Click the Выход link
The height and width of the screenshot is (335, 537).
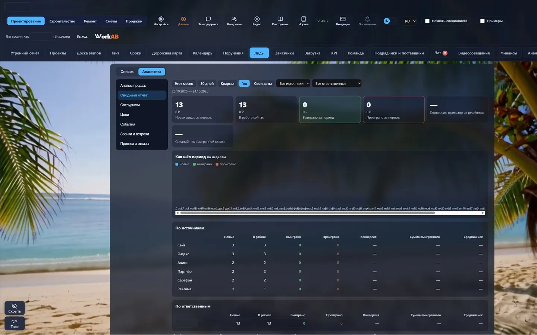82,36
